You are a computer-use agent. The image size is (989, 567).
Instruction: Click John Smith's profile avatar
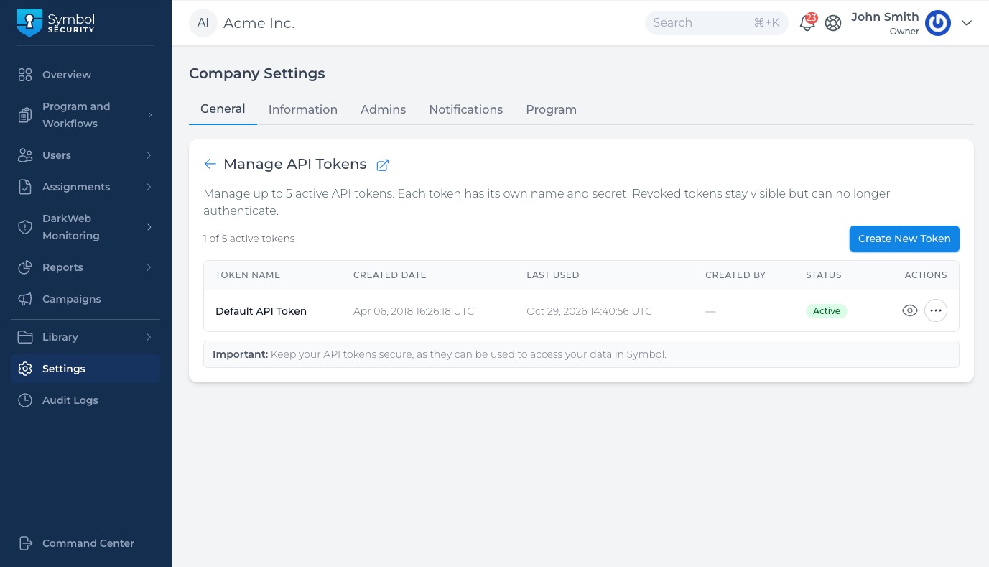pos(938,23)
